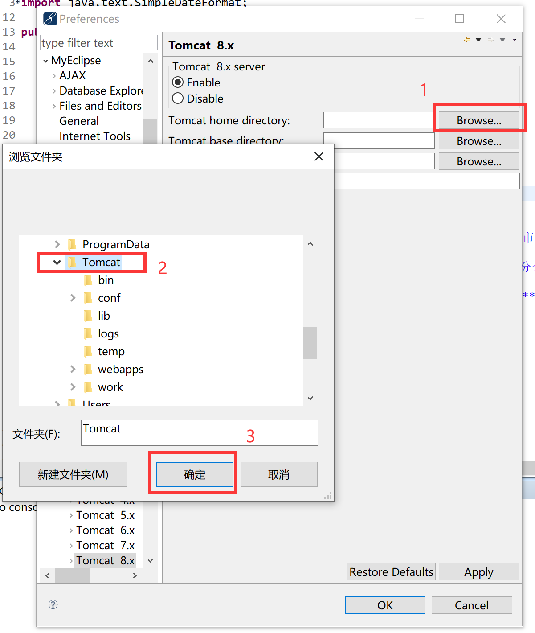Click the Tomcat home directory input field
Image resolution: width=535 pixels, height=633 pixels.
tap(379, 120)
